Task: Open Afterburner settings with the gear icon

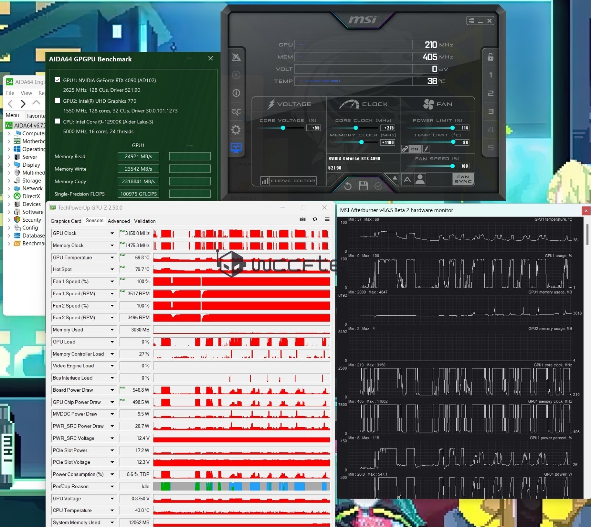Action: pyautogui.click(x=236, y=129)
